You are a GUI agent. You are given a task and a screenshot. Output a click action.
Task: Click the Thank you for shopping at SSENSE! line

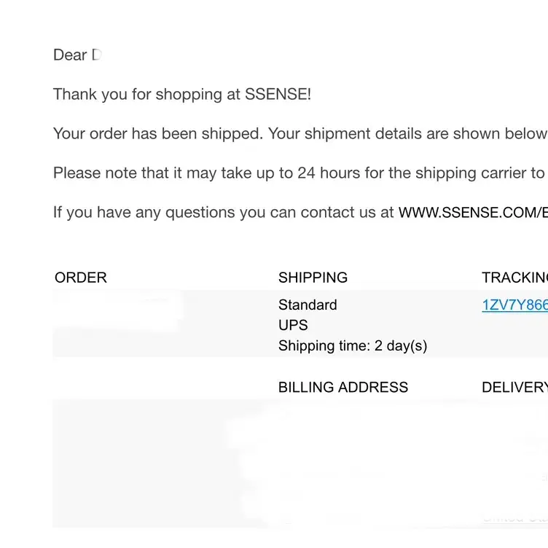[x=182, y=94]
